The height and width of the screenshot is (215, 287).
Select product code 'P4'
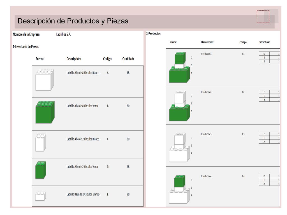pyautogui.click(x=243, y=176)
